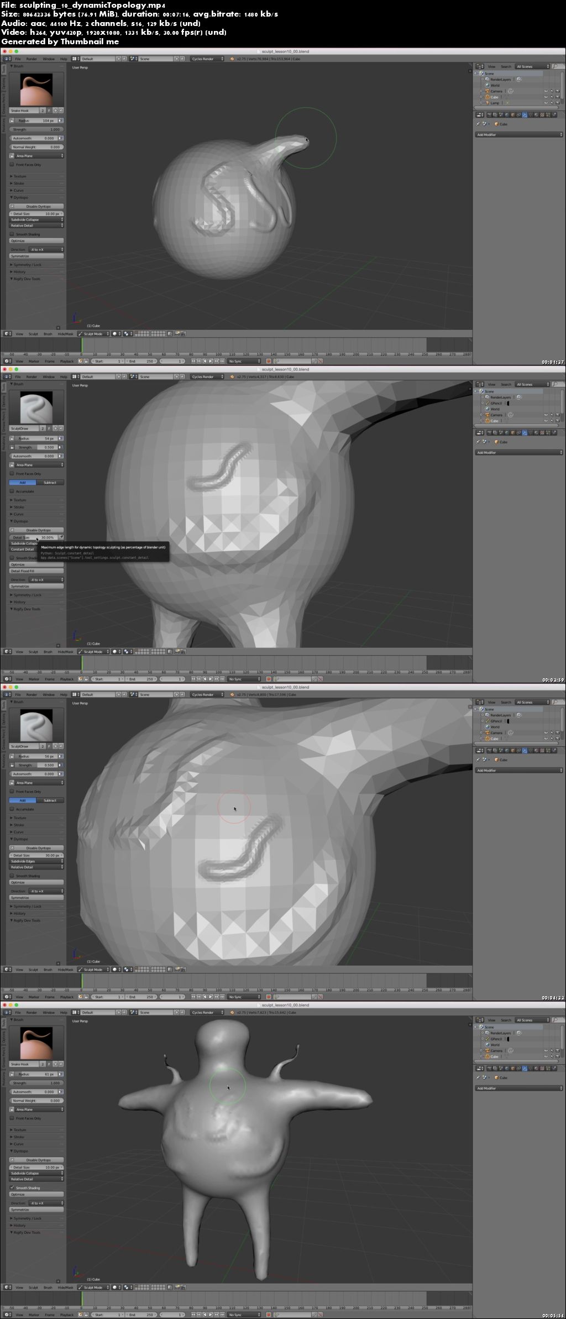Click the OpenGL render icon in 00:01:27 viewport header
566x1319 pixels.
click(177, 334)
